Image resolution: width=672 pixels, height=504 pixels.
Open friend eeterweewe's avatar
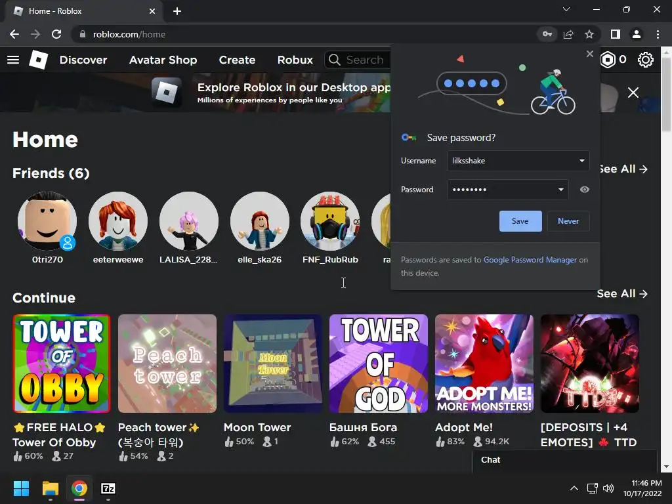click(x=118, y=221)
